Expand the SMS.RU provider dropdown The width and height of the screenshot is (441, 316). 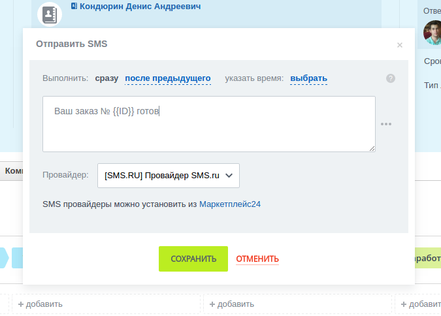point(169,176)
